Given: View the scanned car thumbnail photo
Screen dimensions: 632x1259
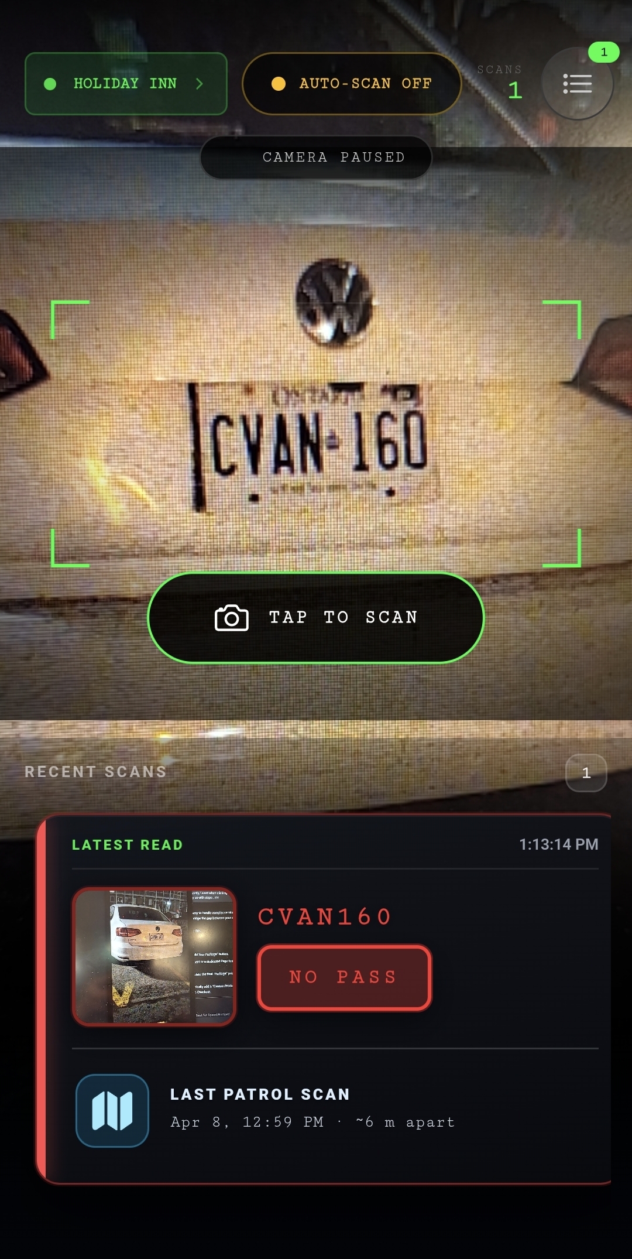Looking at the screenshot, I should (154, 956).
